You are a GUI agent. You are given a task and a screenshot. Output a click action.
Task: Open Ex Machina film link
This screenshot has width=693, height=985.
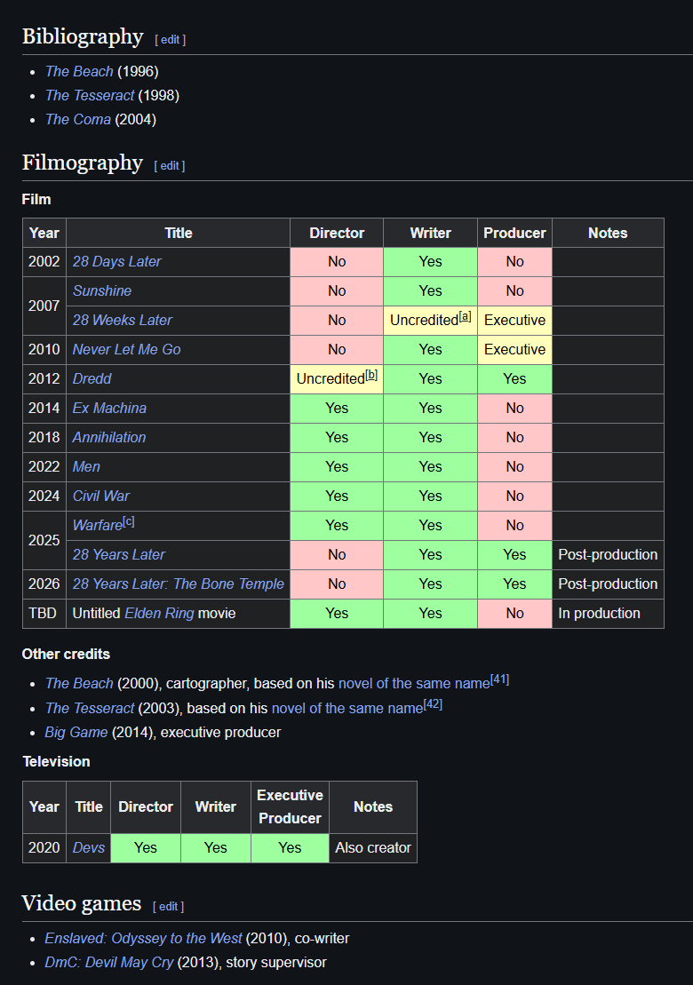109,409
